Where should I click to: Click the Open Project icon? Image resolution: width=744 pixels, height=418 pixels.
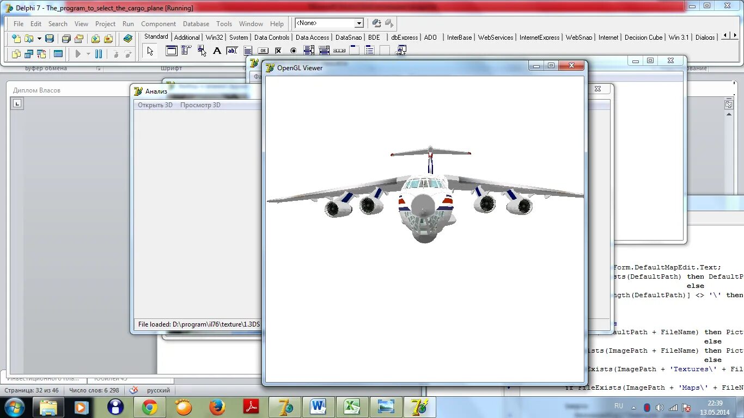coord(79,39)
